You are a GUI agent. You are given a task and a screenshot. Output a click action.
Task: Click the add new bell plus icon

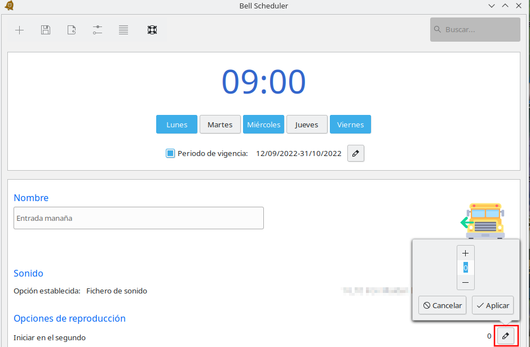point(20,30)
